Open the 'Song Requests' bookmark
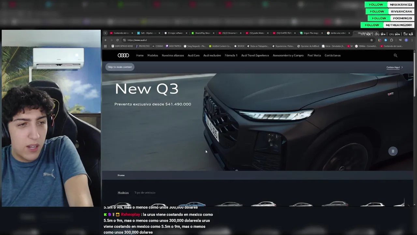417x235 pixels. coord(195,46)
